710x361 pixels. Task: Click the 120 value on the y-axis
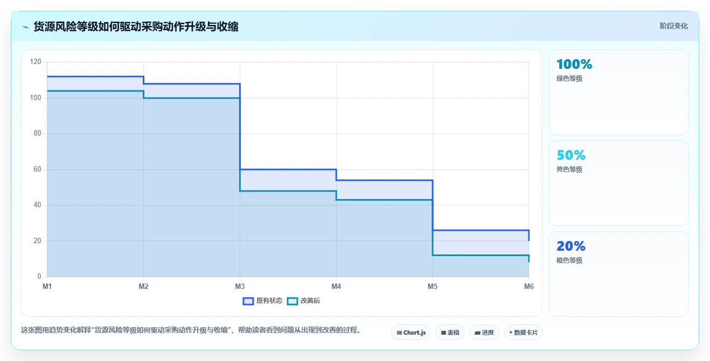[36, 62]
